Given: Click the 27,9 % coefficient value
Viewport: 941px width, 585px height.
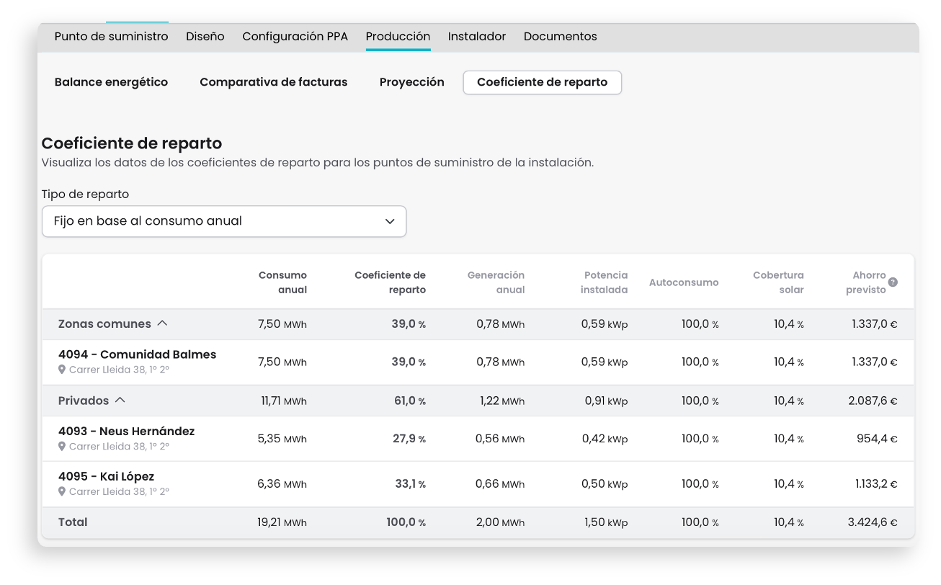Looking at the screenshot, I should coord(409,439).
